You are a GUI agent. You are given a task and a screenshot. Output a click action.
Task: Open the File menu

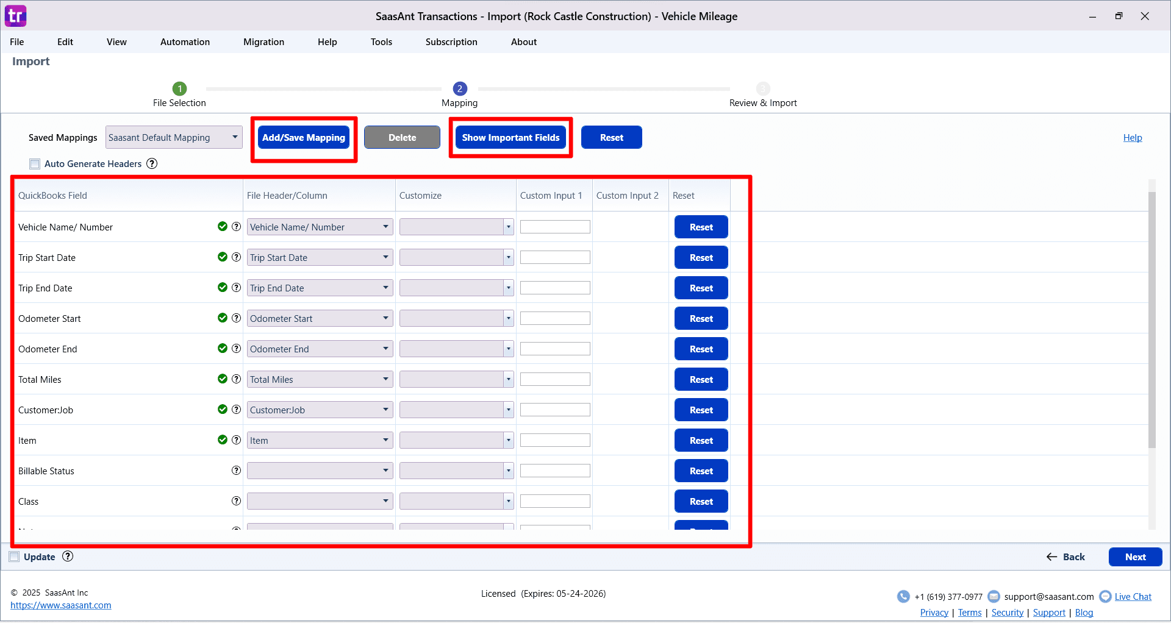tap(17, 42)
